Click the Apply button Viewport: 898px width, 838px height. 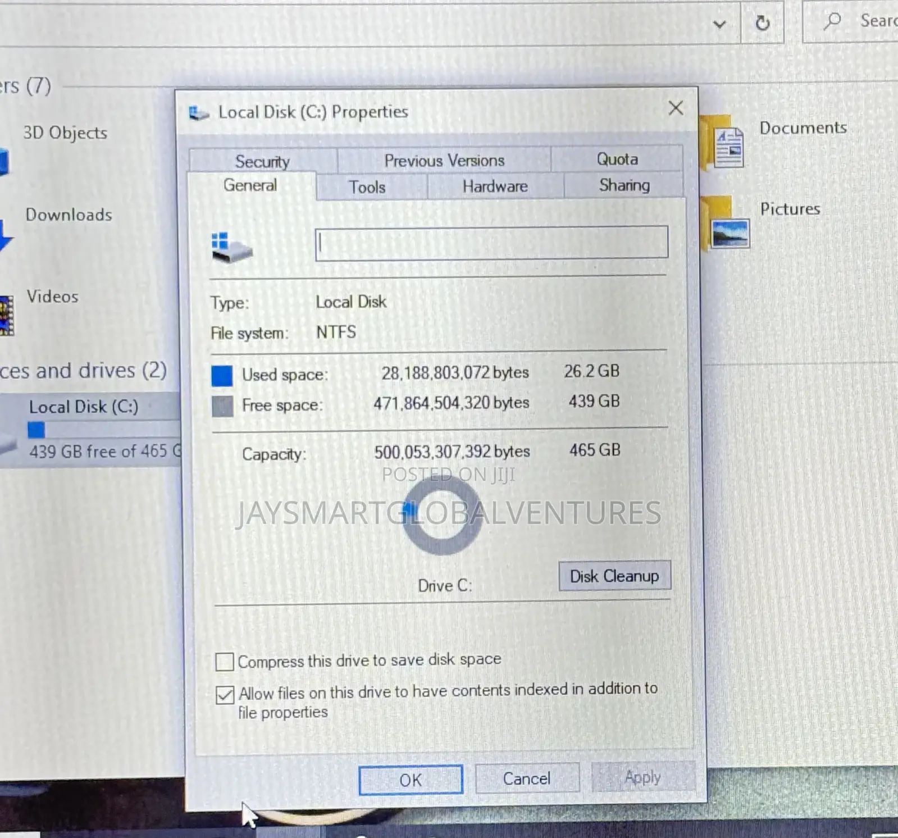point(643,777)
